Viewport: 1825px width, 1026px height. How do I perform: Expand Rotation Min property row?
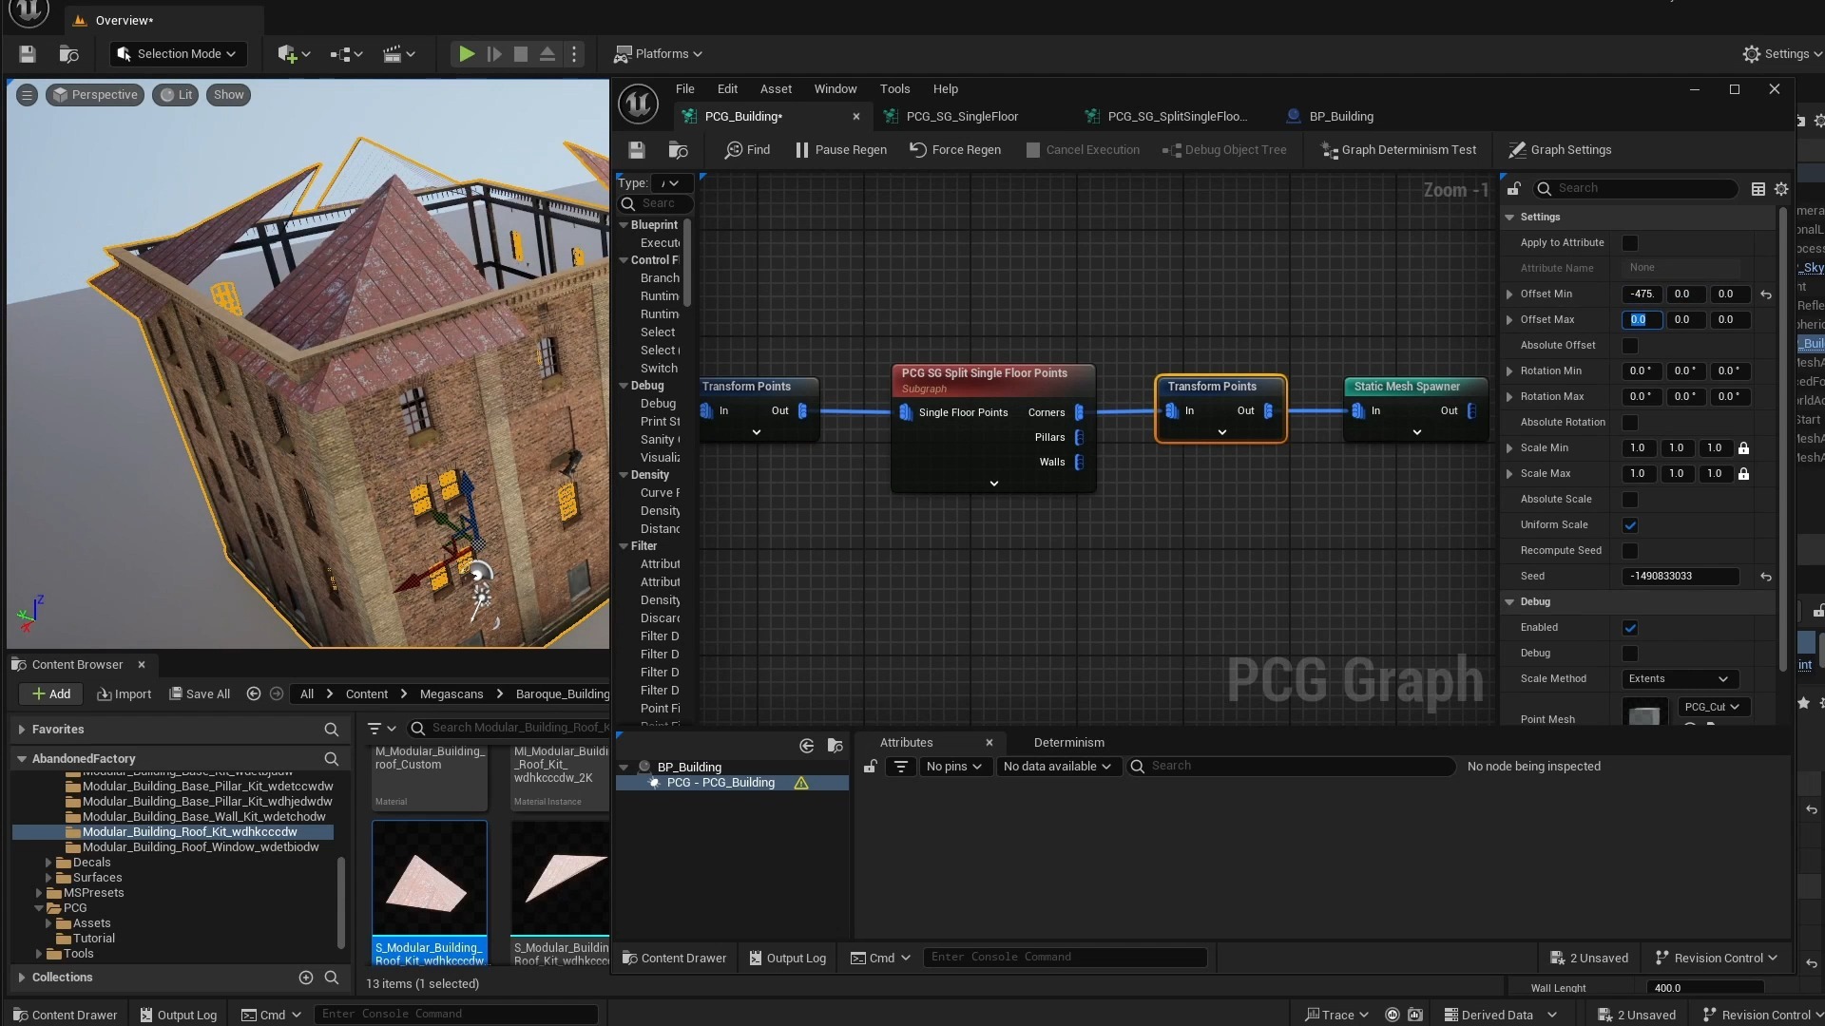point(1509,371)
